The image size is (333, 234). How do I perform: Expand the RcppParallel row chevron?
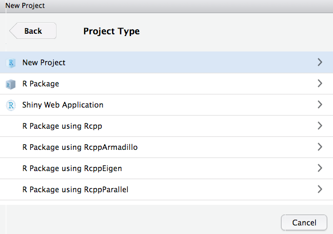pos(320,189)
